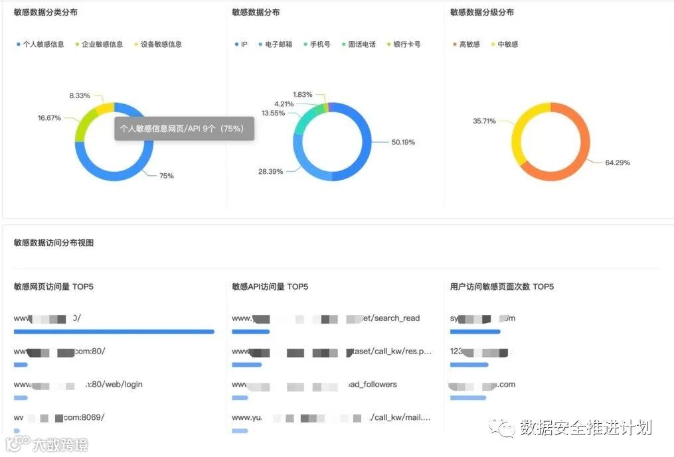Select the blue 75% donut segment
Image resolution: width=674 pixels, height=457 pixels.
click(114, 176)
